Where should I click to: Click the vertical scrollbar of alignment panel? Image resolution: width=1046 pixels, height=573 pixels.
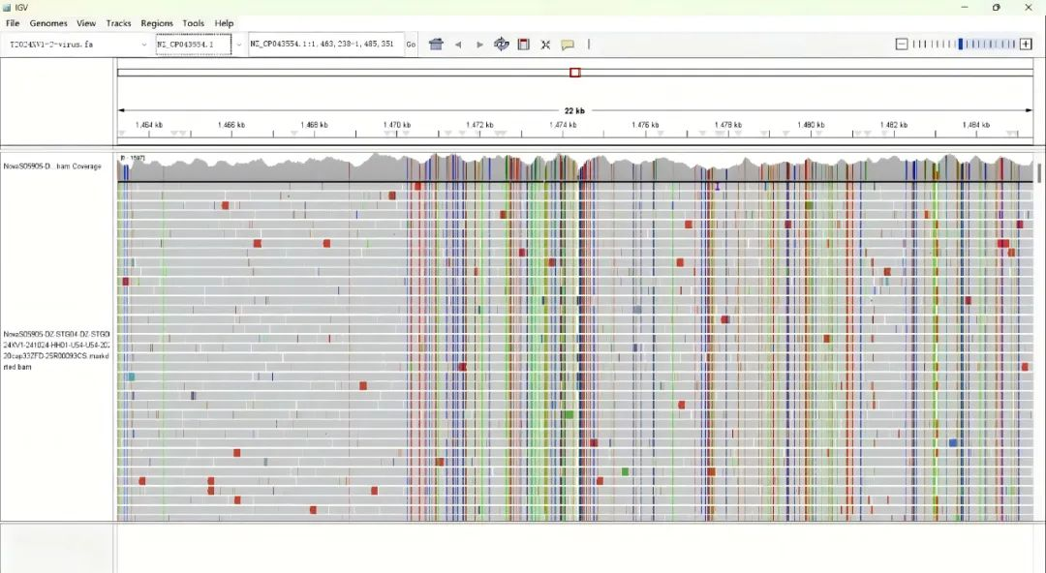click(1039, 174)
